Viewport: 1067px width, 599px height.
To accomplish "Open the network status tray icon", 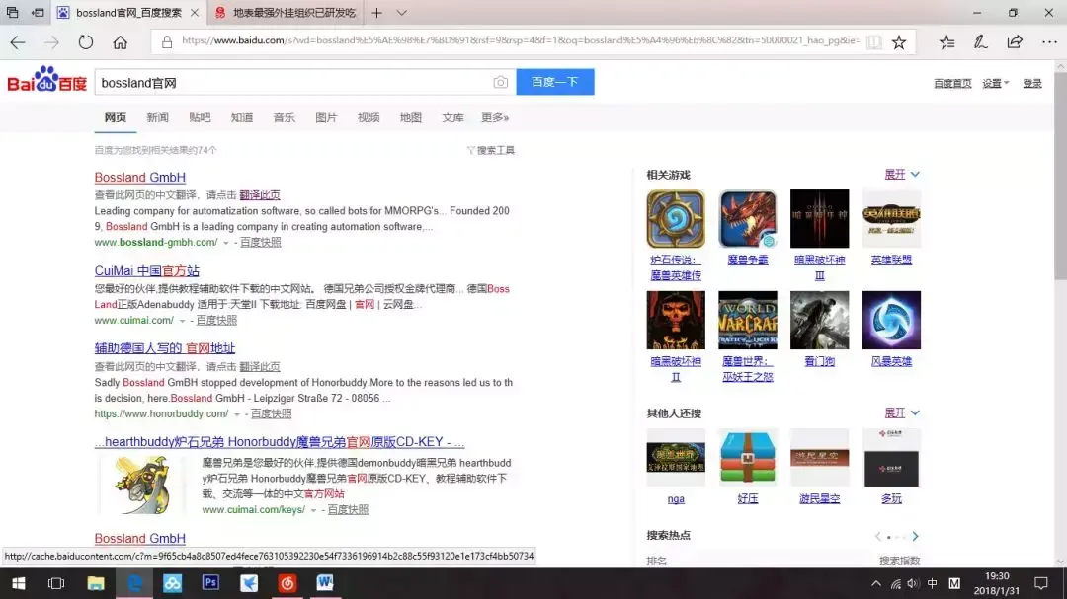I will tap(895, 583).
